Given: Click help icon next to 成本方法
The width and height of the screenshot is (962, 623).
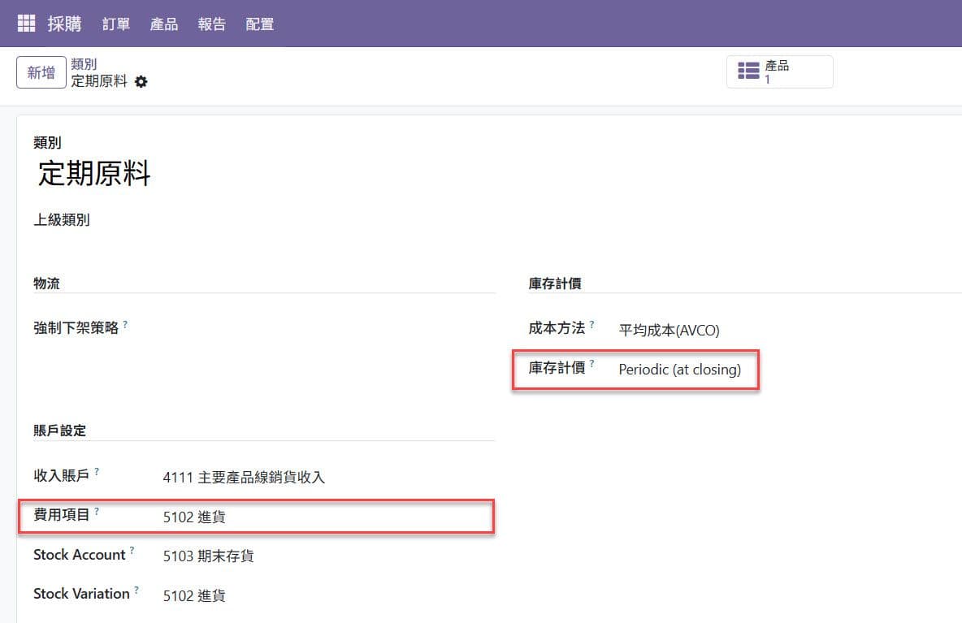Looking at the screenshot, I should click(592, 324).
